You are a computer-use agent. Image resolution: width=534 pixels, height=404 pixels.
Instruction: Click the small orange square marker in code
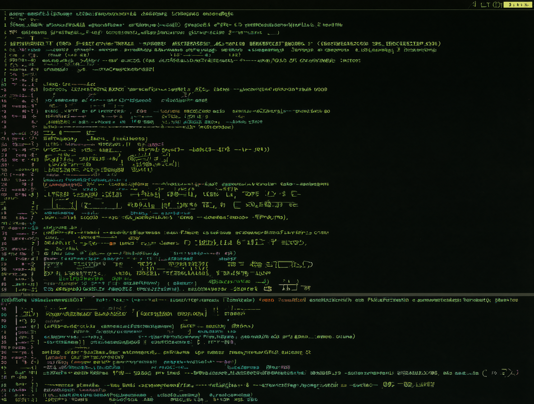tap(111, 243)
